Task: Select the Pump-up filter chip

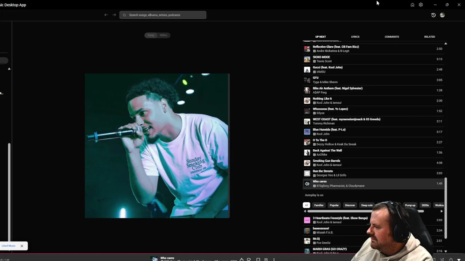Action: [410, 205]
